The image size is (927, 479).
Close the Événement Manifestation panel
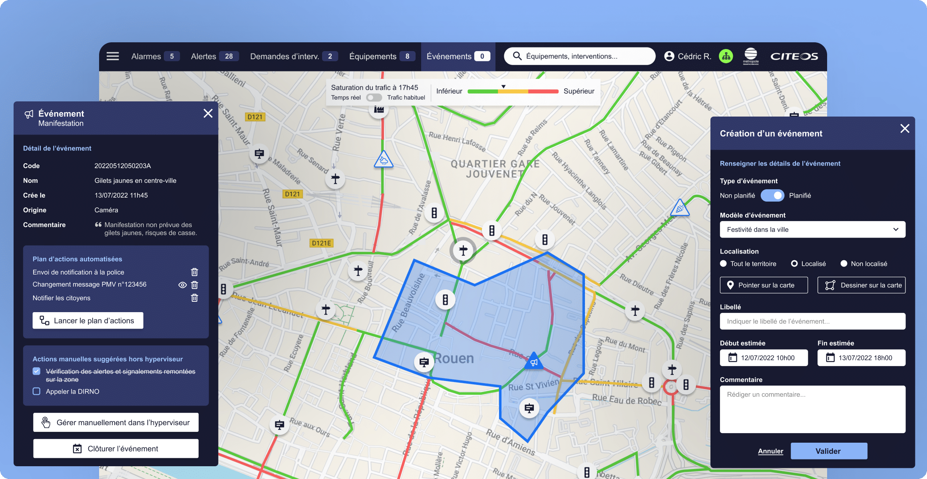pyautogui.click(x=208, y=113)
